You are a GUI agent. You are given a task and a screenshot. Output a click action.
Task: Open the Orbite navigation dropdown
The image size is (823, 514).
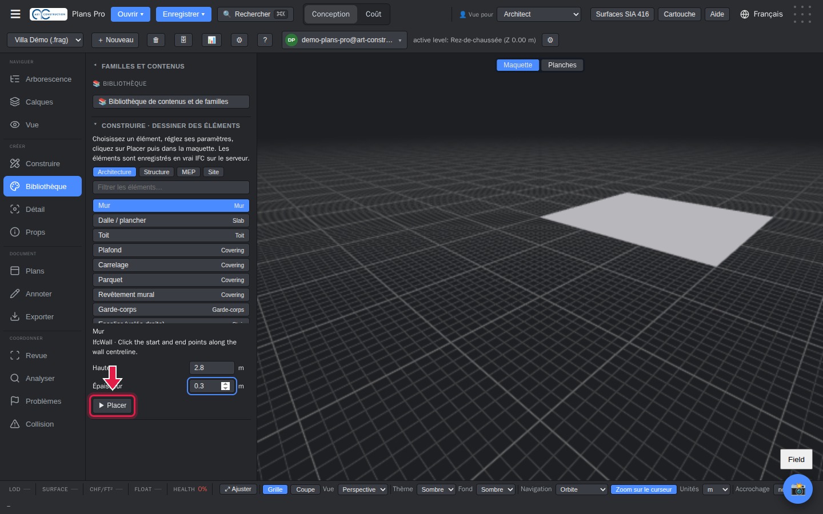[581, 489]
